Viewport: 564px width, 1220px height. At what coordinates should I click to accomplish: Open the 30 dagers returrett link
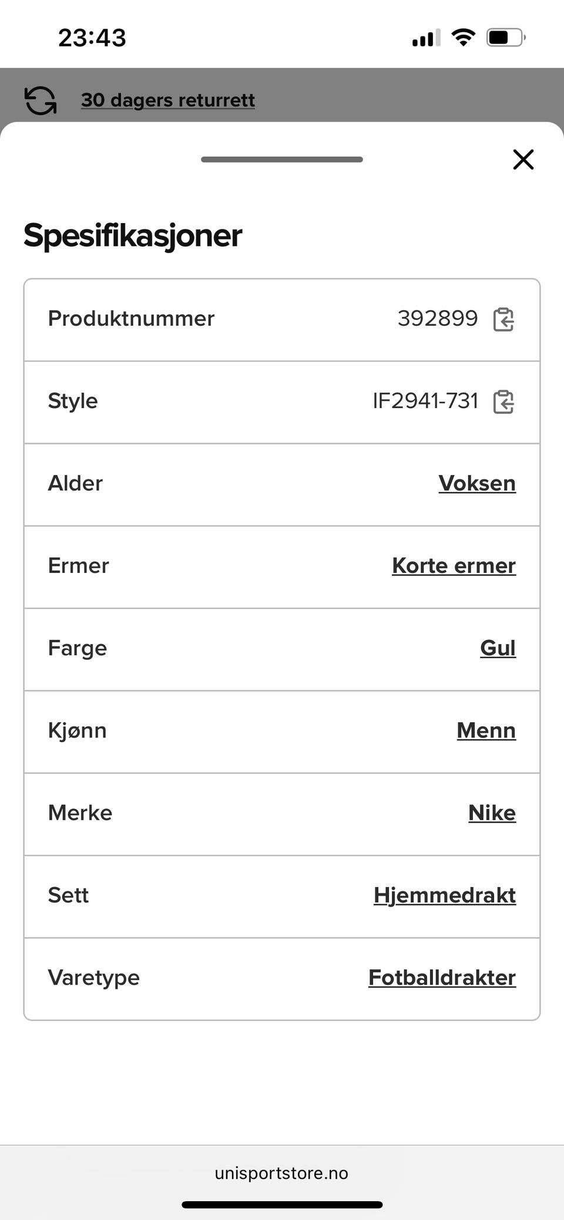(168, 100)
